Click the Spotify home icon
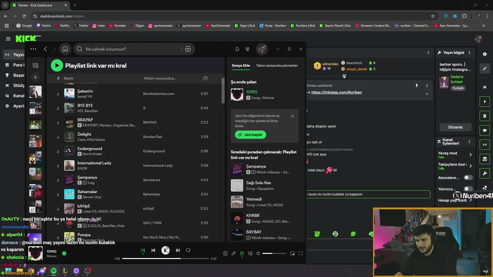This screenshot has width=493, height=277. coord(65,49)
